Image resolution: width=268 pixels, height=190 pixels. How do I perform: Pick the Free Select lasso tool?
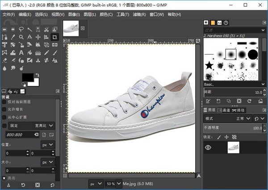pos(21,29)
